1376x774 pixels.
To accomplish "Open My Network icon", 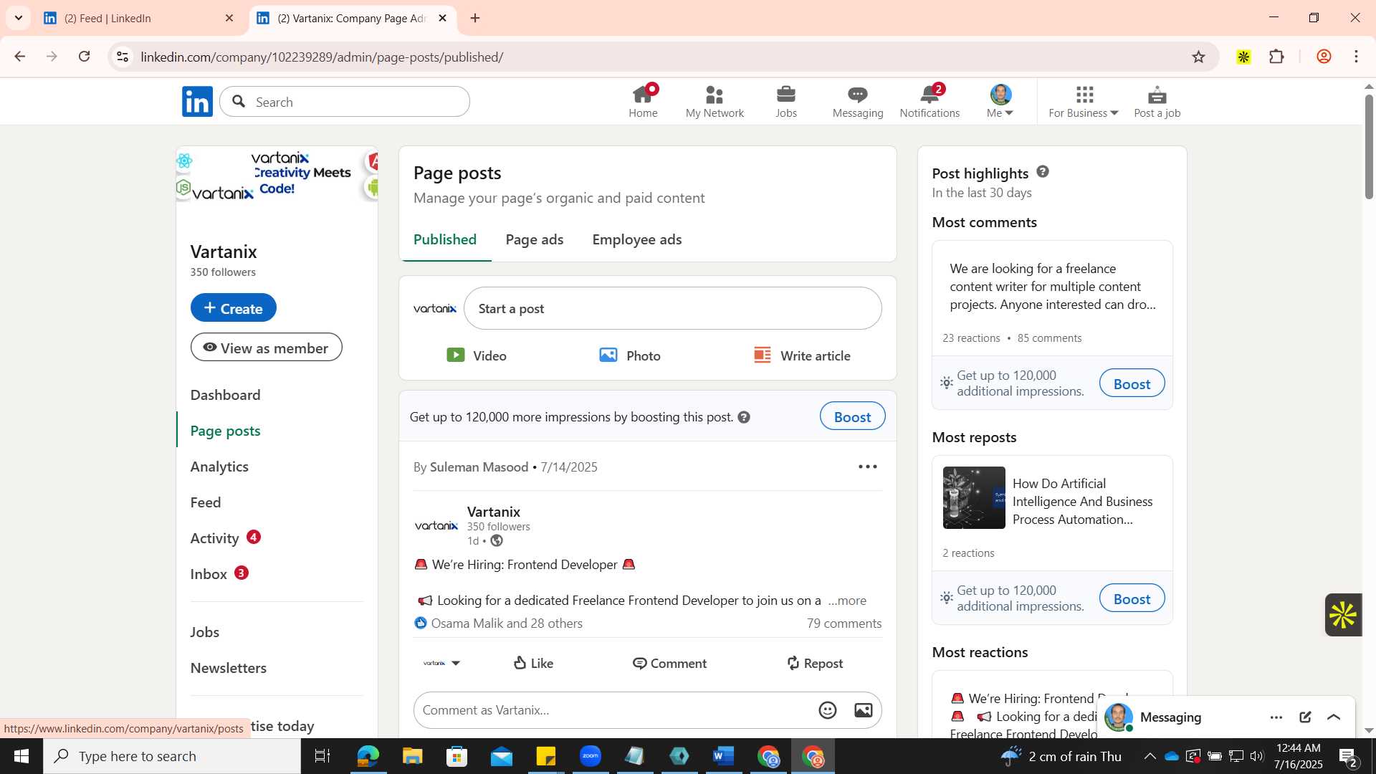I will (715, 101).
